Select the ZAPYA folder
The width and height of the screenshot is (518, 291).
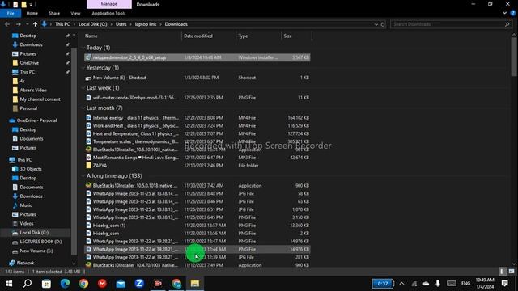[x=197, y=166]
